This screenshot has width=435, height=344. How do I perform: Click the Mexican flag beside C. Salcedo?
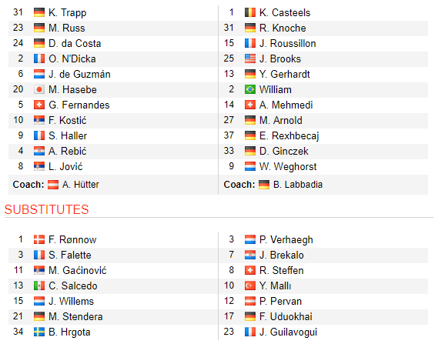click(38, 286)
